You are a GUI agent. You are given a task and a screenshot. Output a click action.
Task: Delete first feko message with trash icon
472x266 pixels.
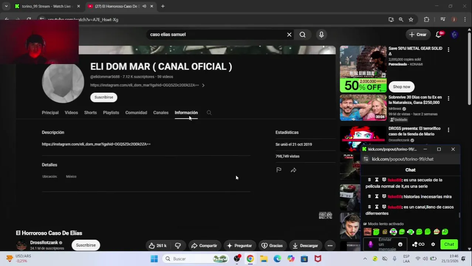369,180
